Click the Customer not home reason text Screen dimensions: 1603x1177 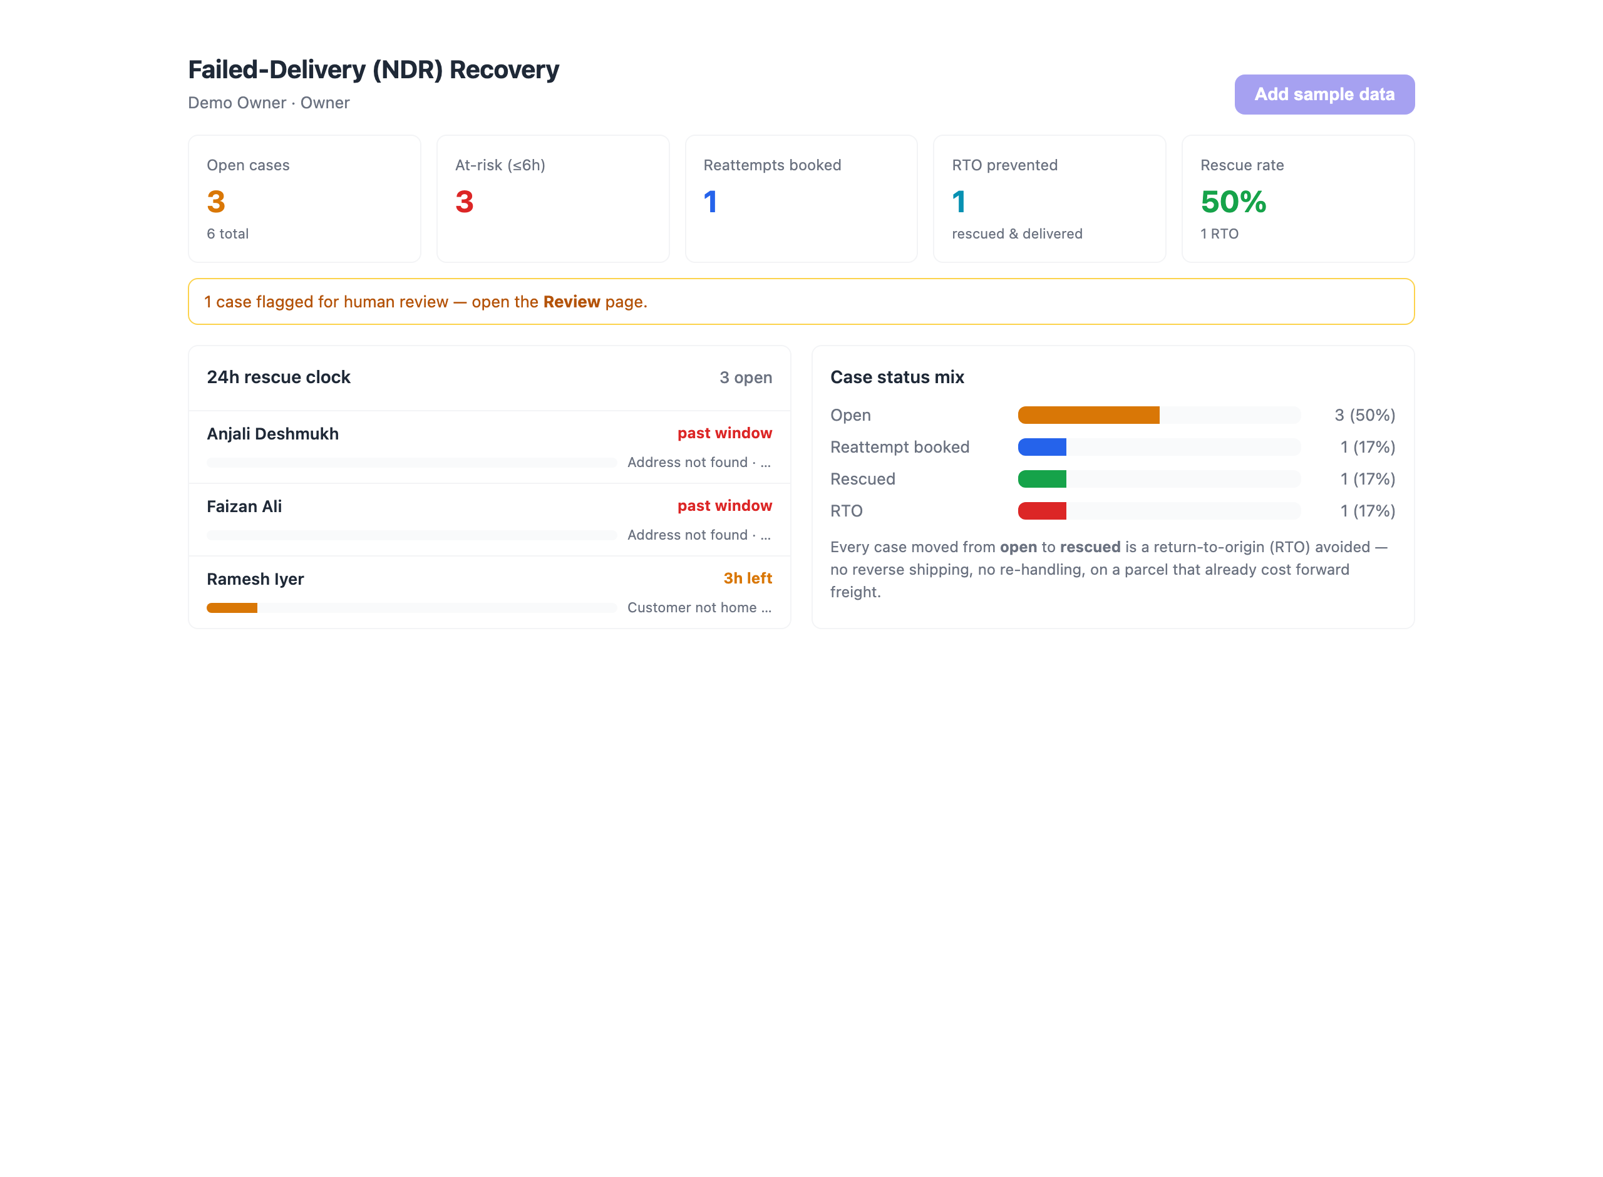point(699,608)
